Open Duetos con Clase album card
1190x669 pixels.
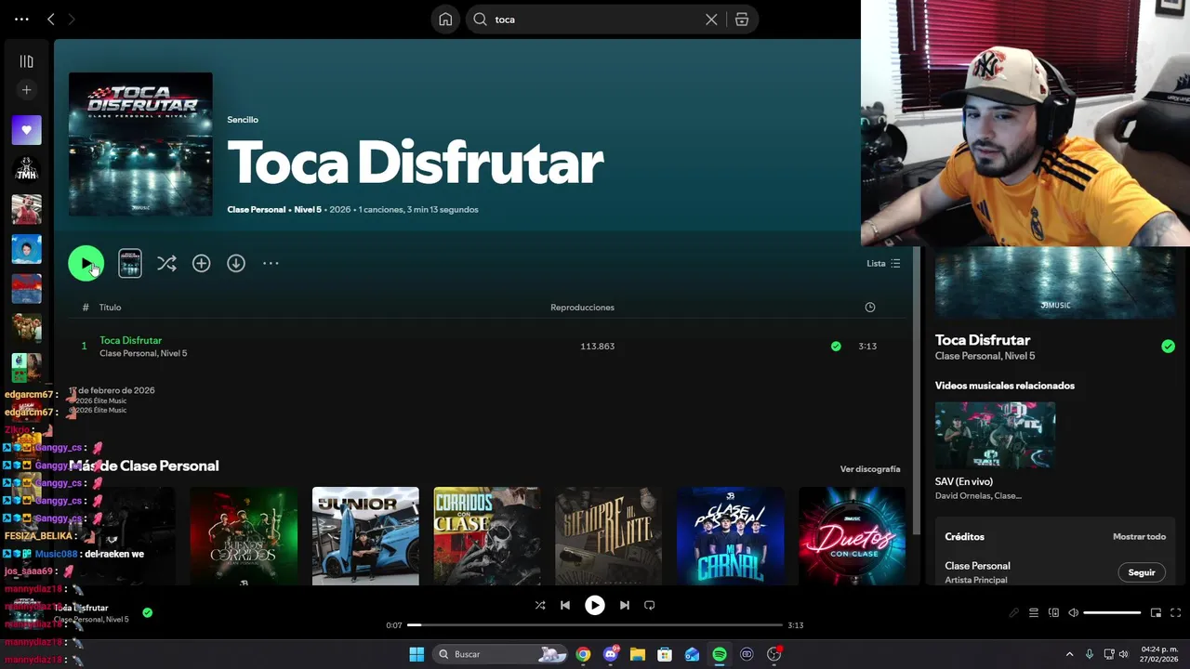pyautogui.click(x=853, y=536)
